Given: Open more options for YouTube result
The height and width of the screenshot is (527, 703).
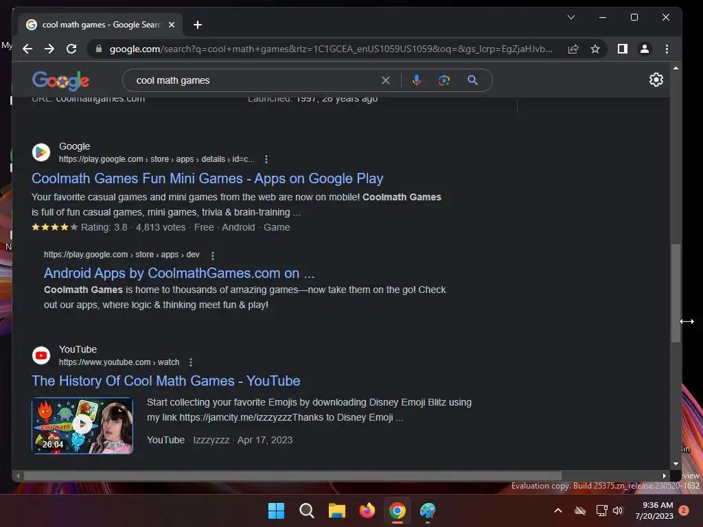Looking at the screenshot, I should coord(191,362).
